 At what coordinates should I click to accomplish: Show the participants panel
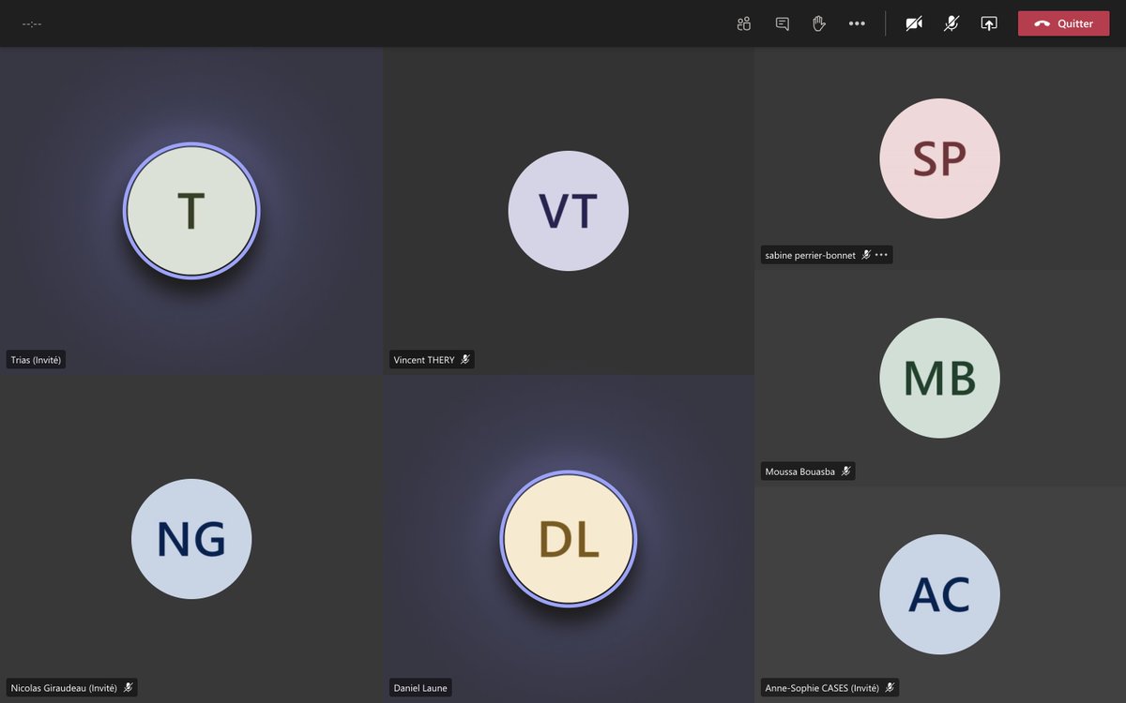(x=744, y=23)
